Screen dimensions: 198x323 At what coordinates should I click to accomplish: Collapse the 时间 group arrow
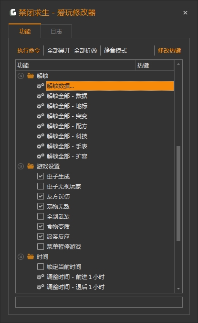(x=21, y=256)
